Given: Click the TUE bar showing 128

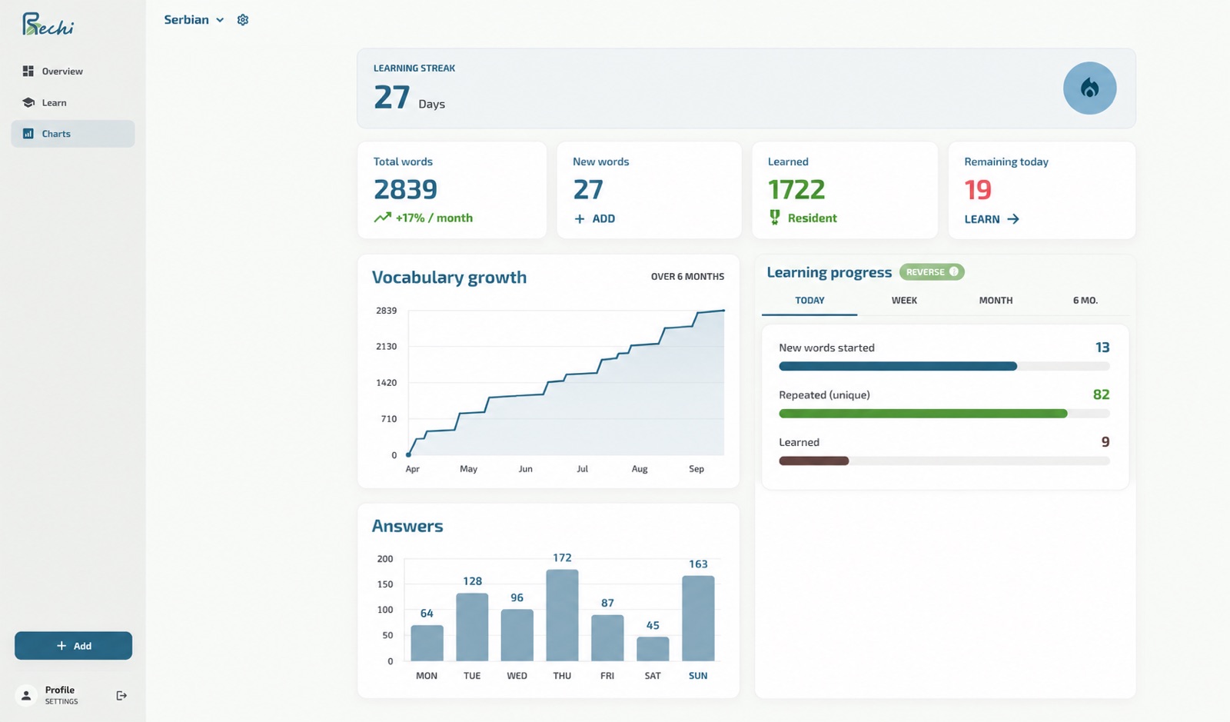Looking at the screenshot, I should pyautogui.click(x=472, y=627).
